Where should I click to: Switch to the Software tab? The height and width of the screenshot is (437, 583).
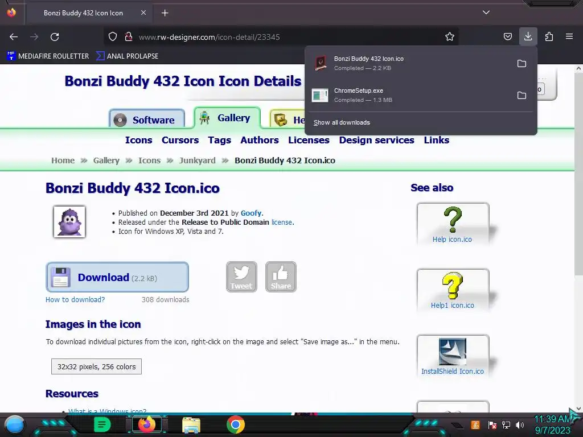tap(146, 119)
